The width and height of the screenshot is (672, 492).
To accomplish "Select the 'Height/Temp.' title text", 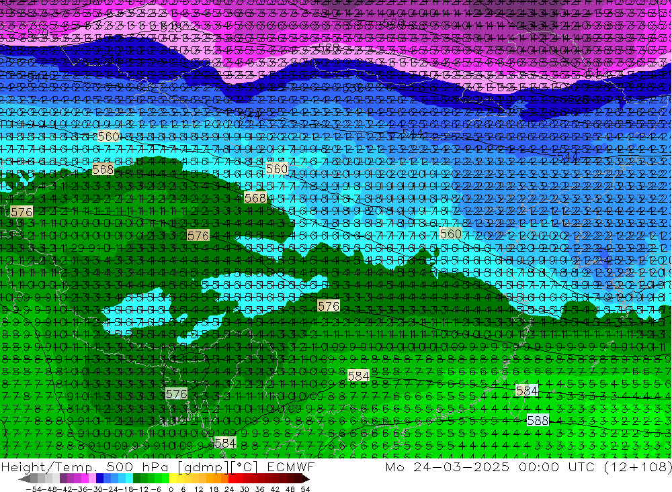I will click(50, 467).
